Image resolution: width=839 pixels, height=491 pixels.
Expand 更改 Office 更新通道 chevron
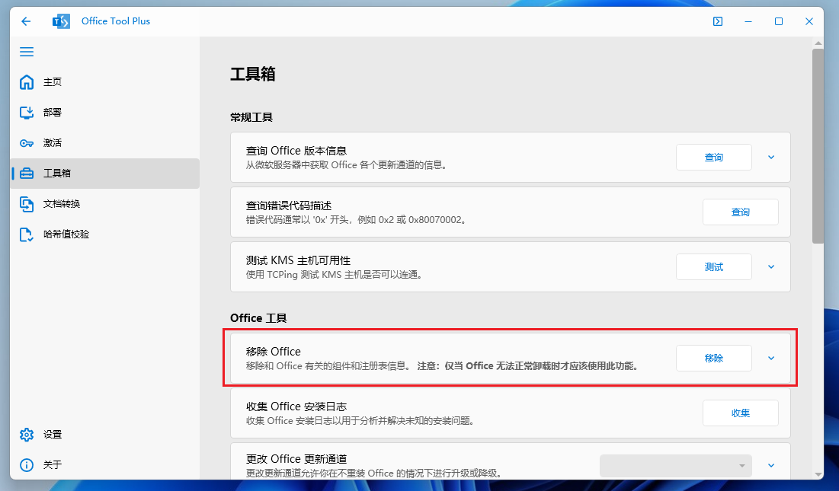point(771,465)
